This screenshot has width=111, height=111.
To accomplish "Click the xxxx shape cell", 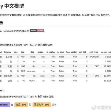I will [x=43, y=76].
